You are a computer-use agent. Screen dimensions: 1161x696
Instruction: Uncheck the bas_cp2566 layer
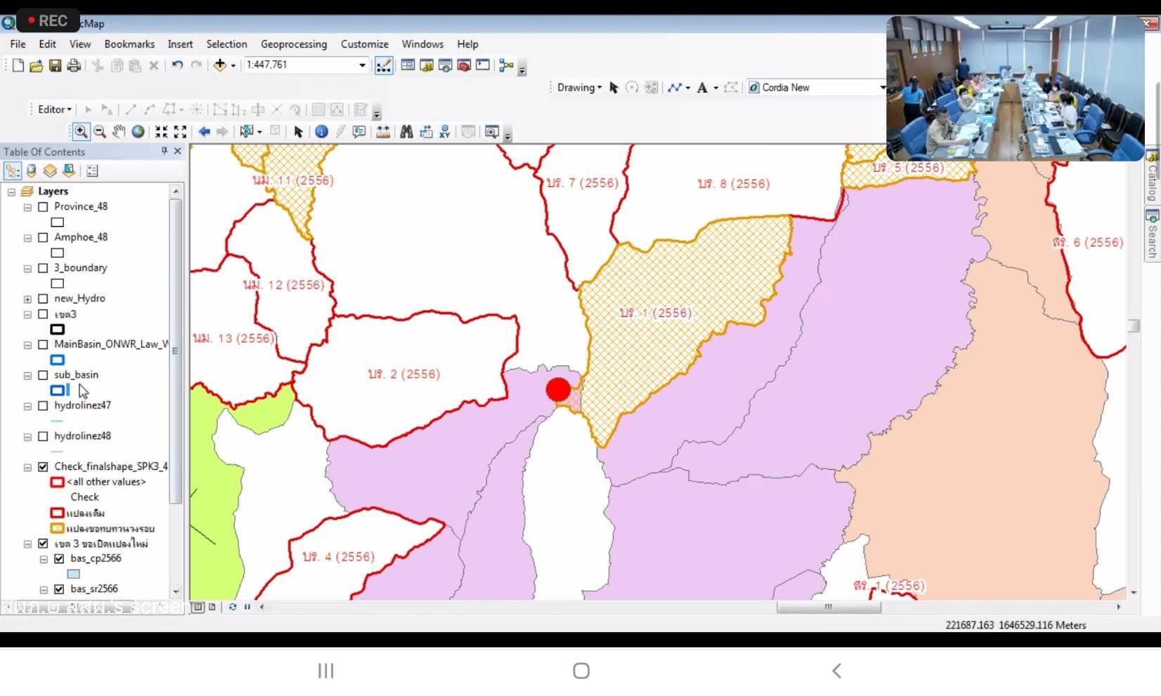coord(59,559)
